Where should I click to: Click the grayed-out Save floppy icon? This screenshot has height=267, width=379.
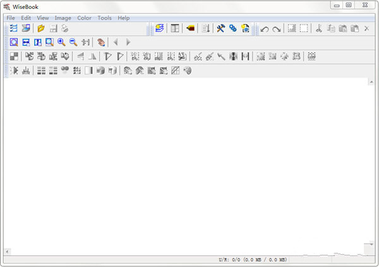point(53,29)
